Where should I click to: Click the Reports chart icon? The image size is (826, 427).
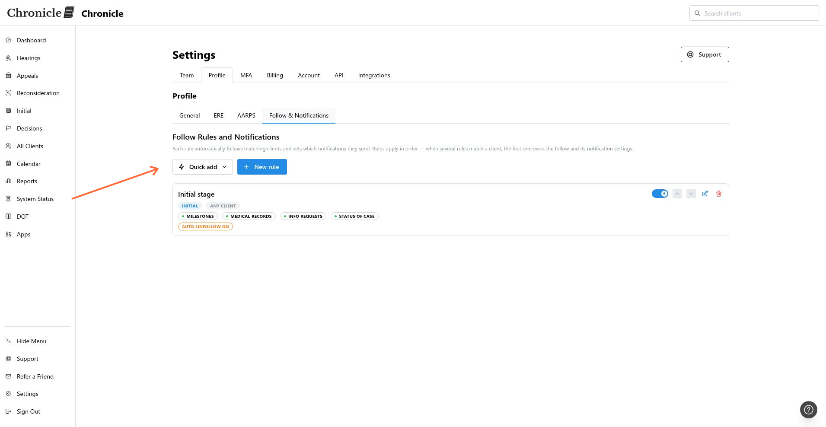pos(8,181)
